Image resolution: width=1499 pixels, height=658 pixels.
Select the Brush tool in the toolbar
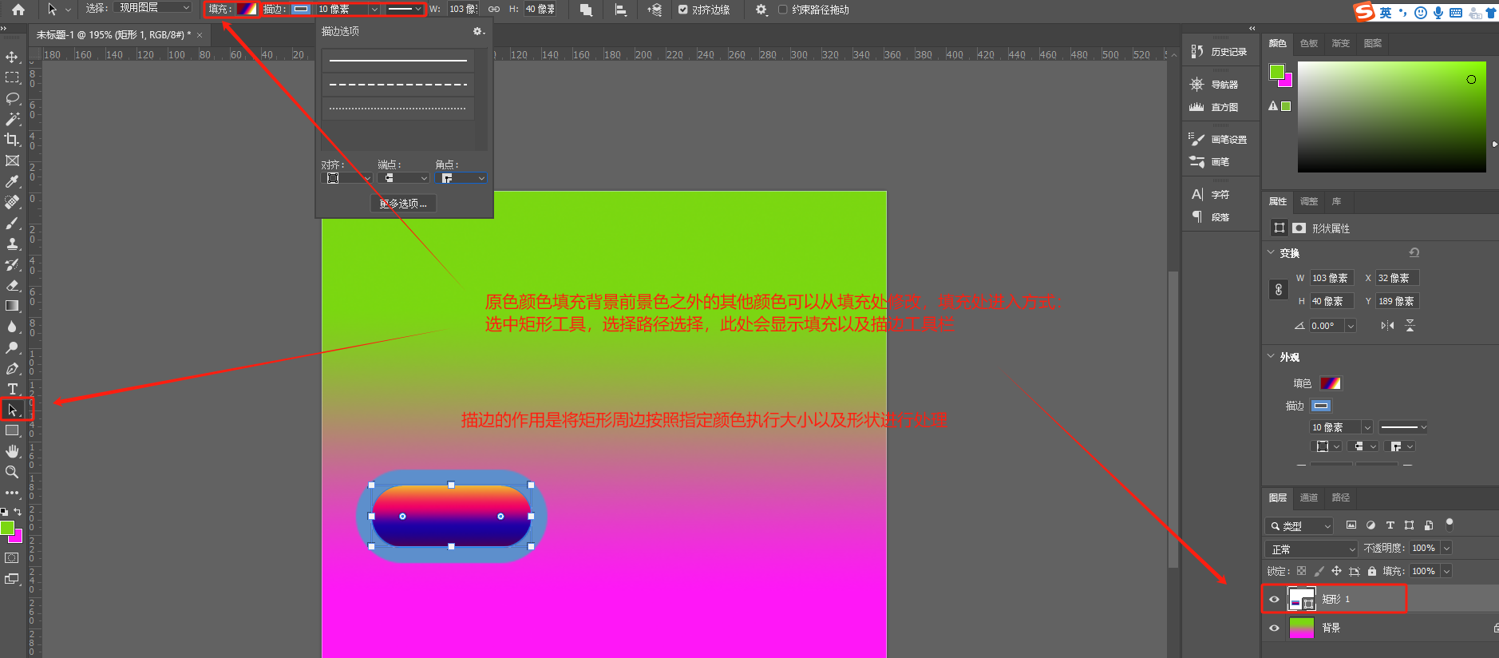[x=12, y=223]
